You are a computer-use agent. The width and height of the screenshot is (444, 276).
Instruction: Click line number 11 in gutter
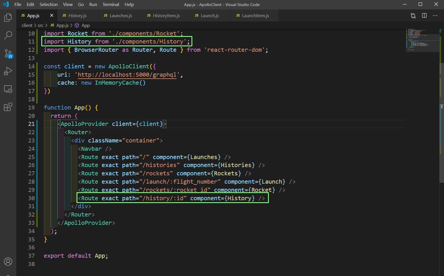tap(31, 41)
